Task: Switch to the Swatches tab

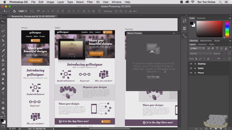Action: click(201, 18)
